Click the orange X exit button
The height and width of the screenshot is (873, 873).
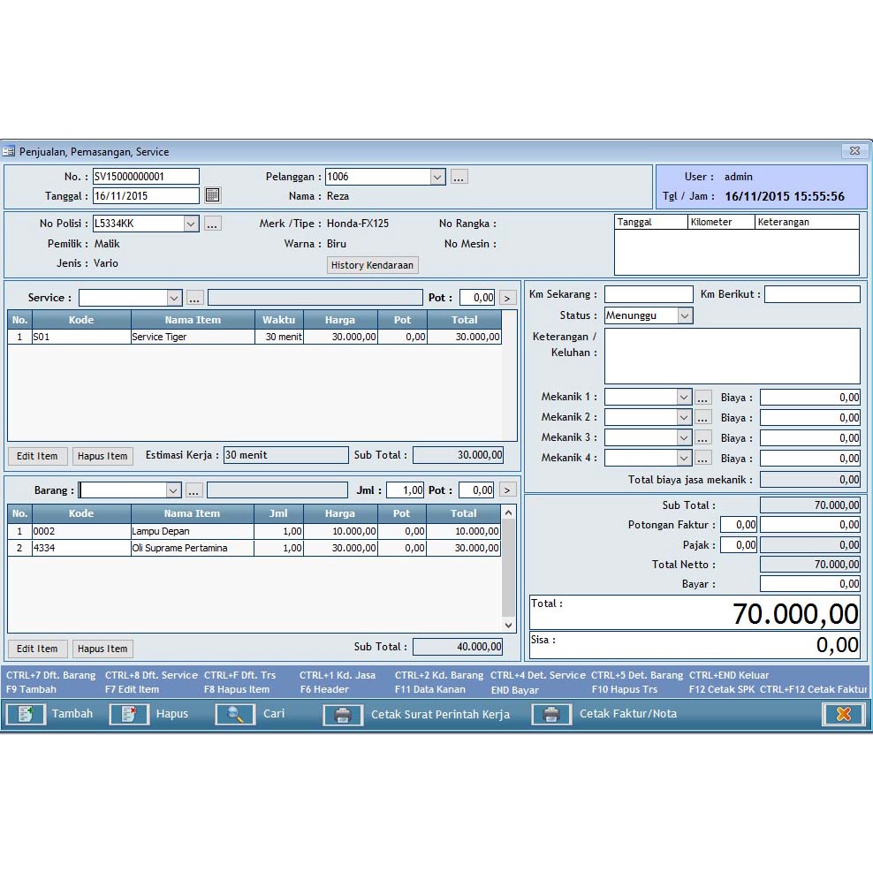[x=843, y=714]
